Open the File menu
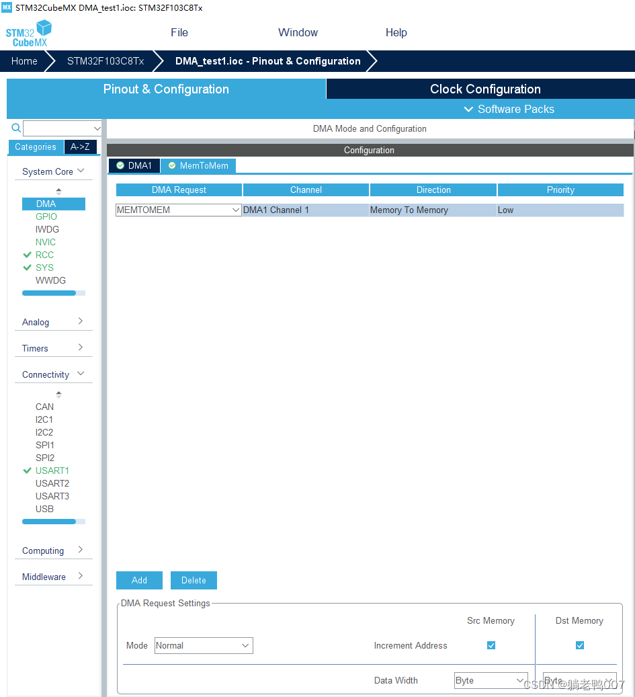 [179, 32]
